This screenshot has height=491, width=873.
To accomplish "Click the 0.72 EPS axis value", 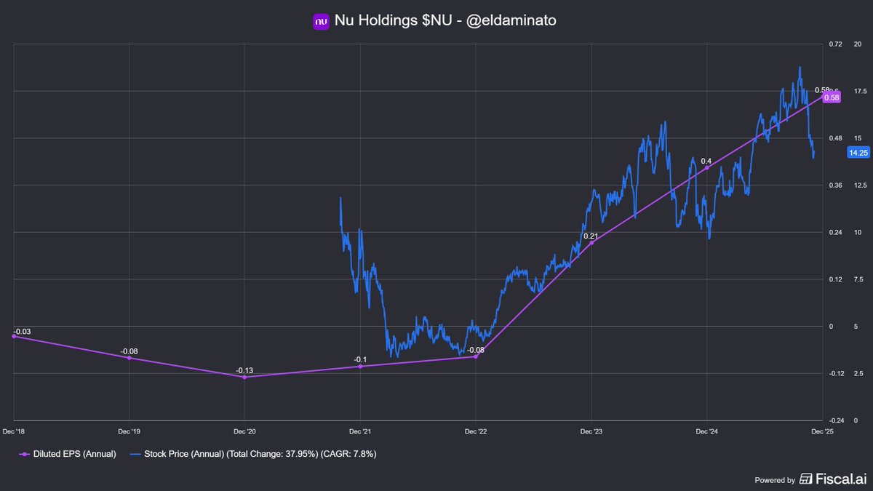I will coord(834,44).
